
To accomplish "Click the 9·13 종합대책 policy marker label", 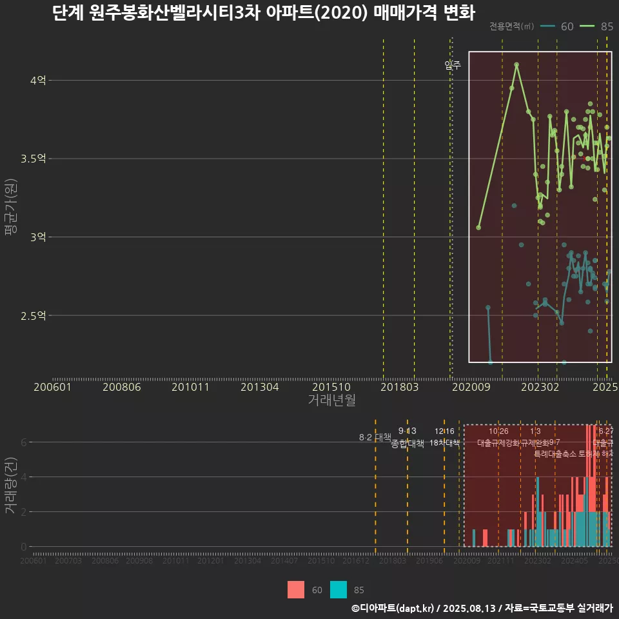I will click(408, 437).
